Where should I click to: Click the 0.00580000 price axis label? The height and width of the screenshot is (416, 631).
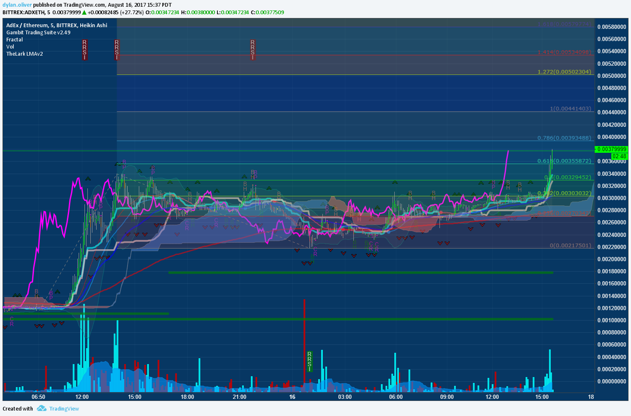612,27
